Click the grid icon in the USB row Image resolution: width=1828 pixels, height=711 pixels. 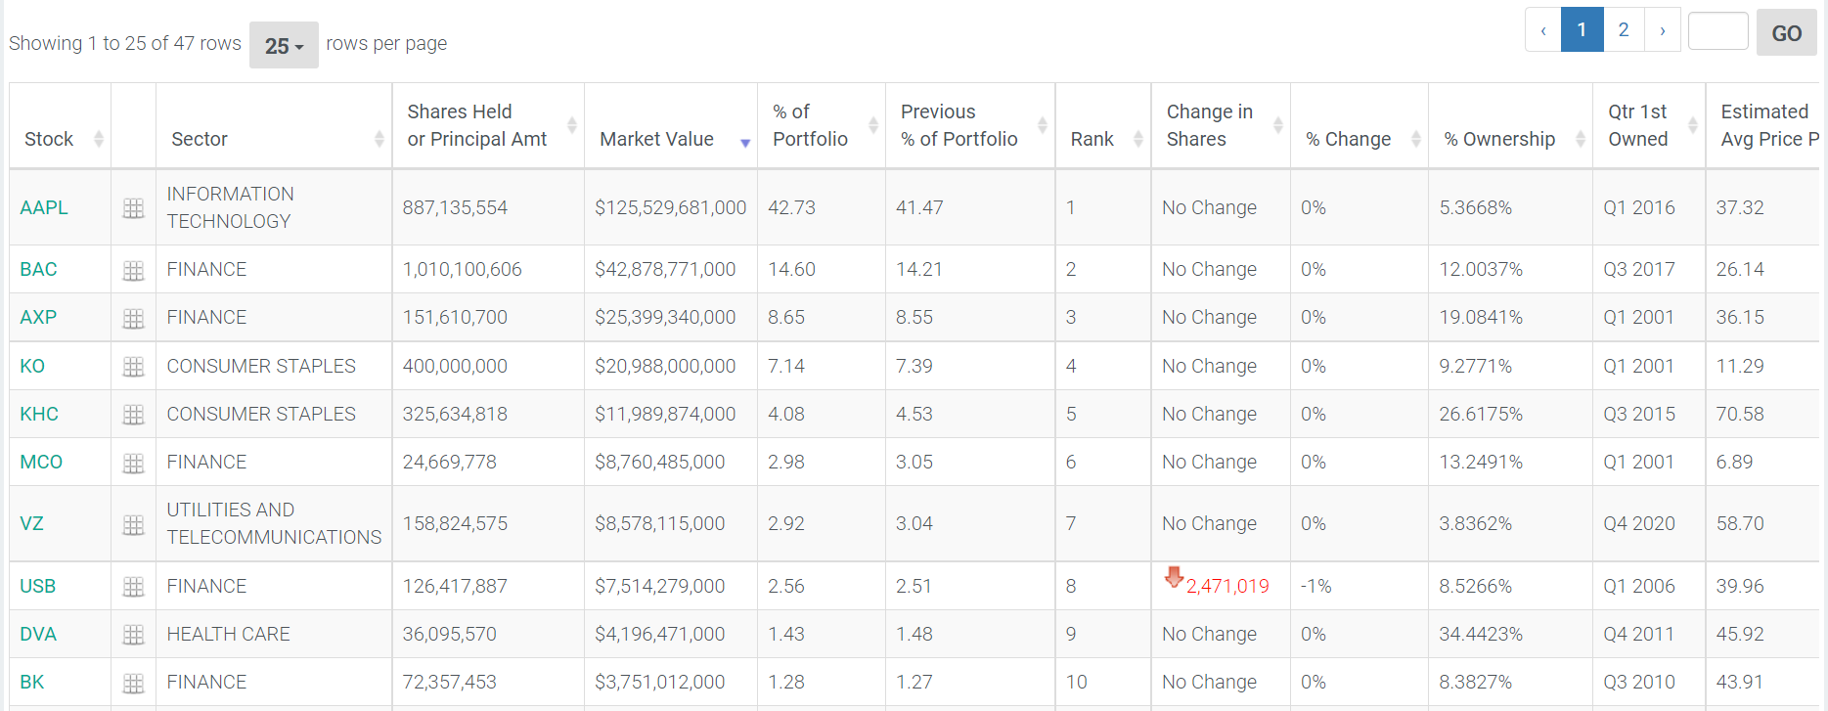tap(134, 587)
